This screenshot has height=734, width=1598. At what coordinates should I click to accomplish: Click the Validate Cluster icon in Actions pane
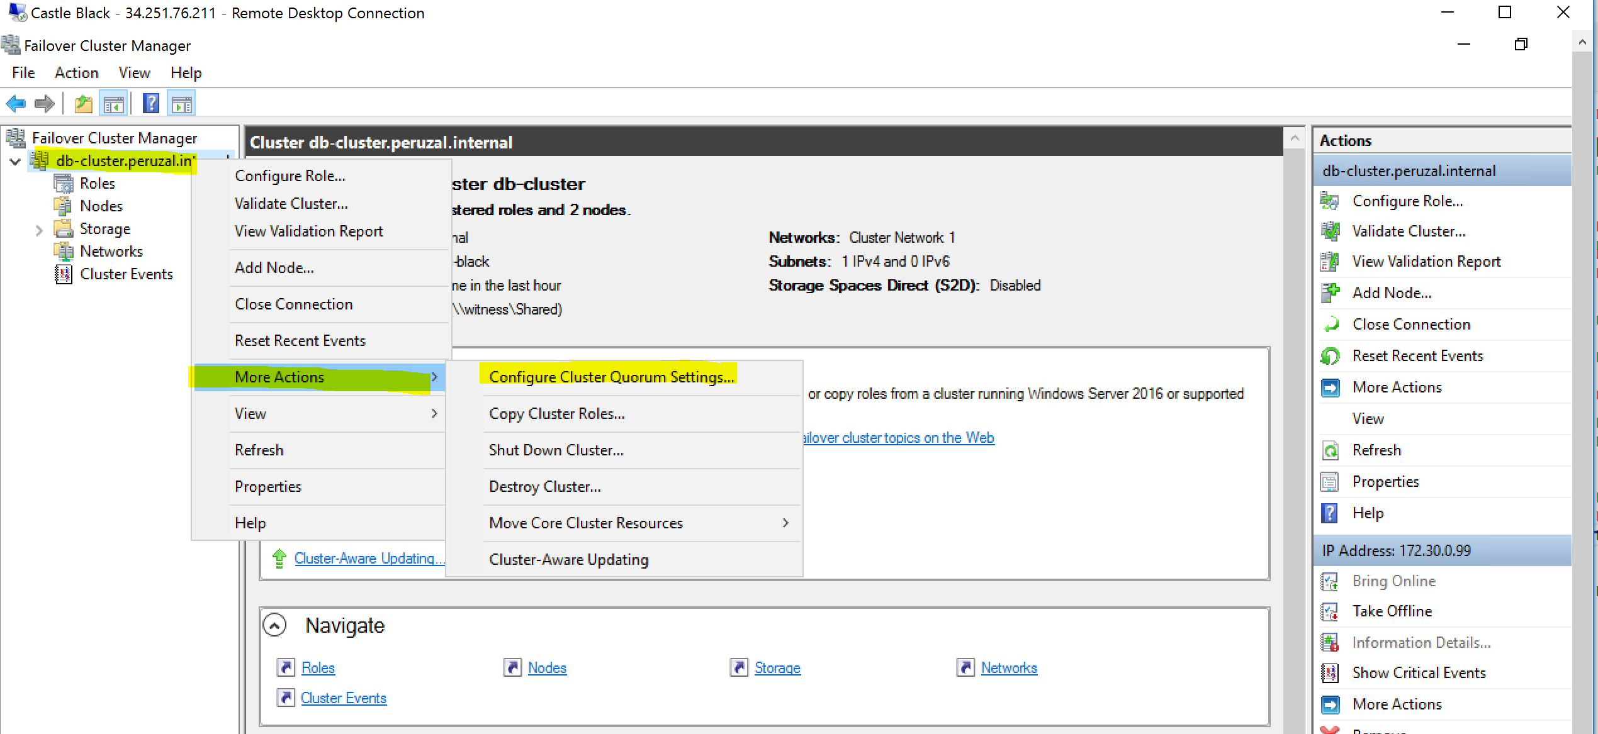1330,231
